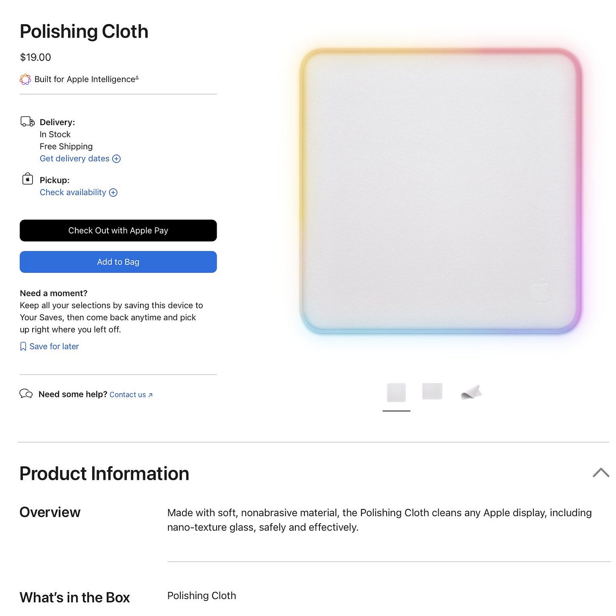
Task: Click the Apple Intelligence footnote superscript
Action: (137, 77)
